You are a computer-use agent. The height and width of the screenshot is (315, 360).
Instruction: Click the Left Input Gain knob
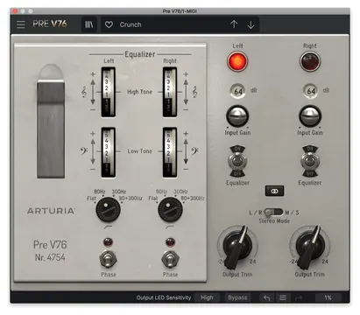(x=237, y=116)
